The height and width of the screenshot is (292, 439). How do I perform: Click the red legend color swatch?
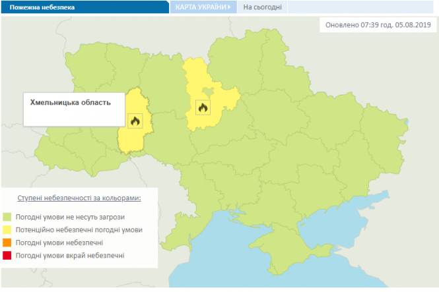pyautogui.click(x=7, y=255)
